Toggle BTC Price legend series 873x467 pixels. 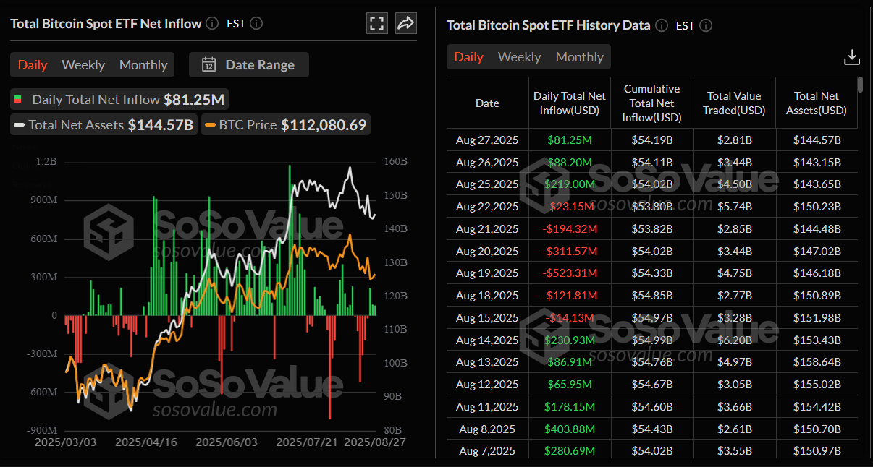(287, 125)
